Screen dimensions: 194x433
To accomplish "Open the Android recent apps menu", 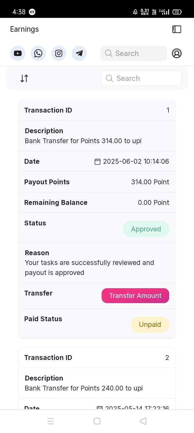I will [x=51, y=421].
